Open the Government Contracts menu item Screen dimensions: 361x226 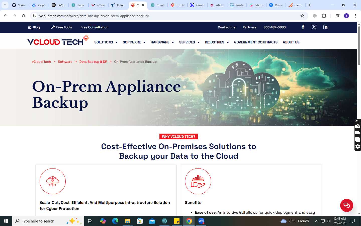256,42
